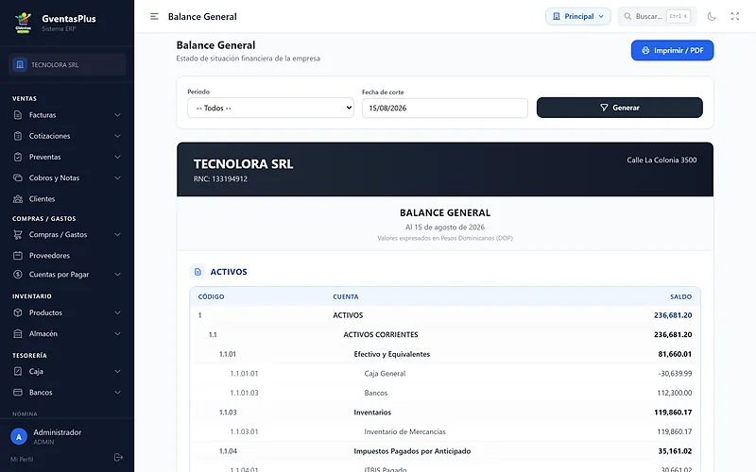Click the Almacén warehouse icon
Image resolution: width=756 pixels, height=472 pixels.
tap(18, 334)
